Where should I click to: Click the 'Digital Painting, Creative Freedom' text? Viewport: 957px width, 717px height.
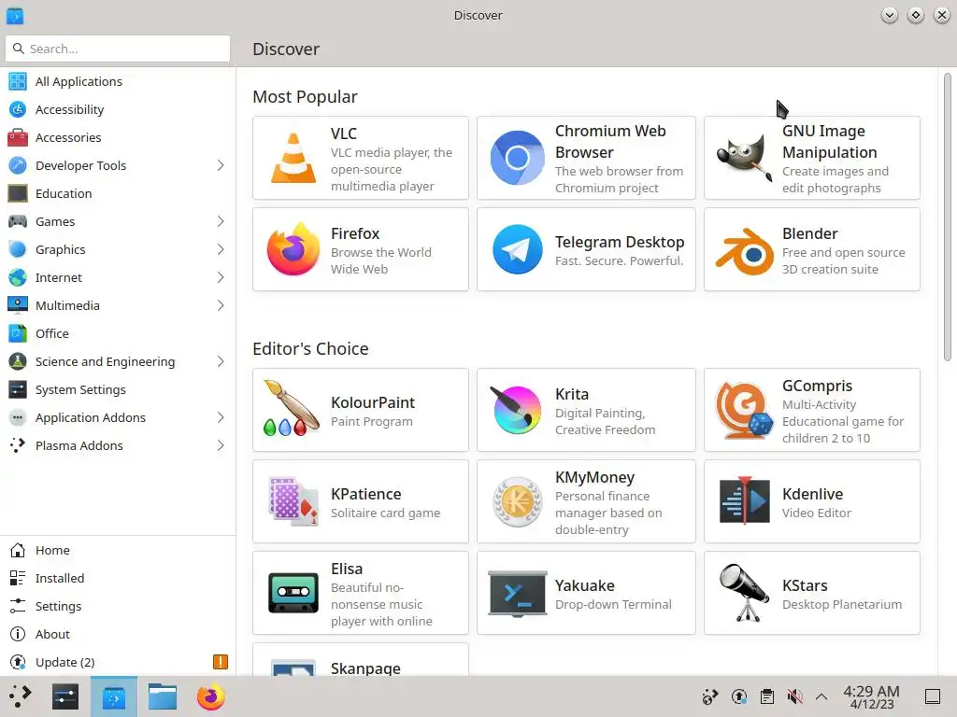pos(605,421)
